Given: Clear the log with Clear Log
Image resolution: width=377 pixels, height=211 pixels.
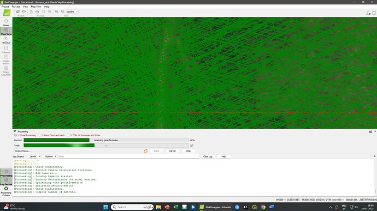Looking at the screenshot, I should click(x=208, y=156).
